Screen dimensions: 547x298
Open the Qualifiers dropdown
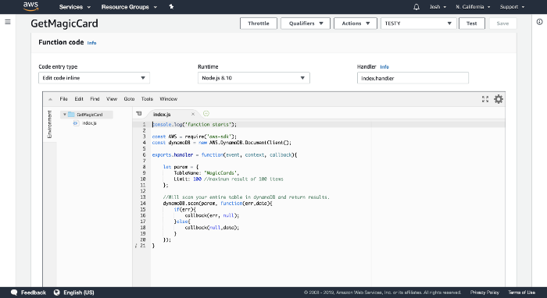pyautogui.click(x=306, y=23)
